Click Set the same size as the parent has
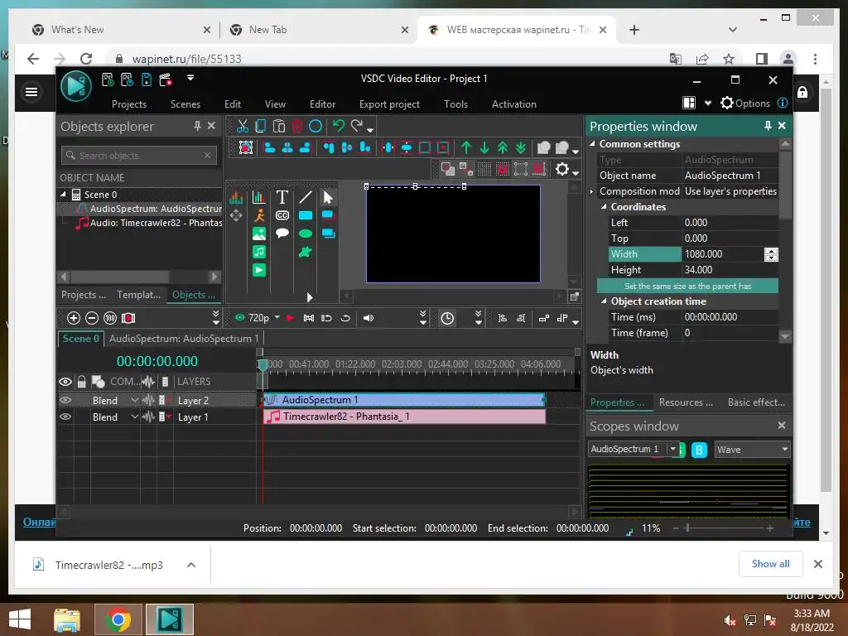 (x=687, y=286)
